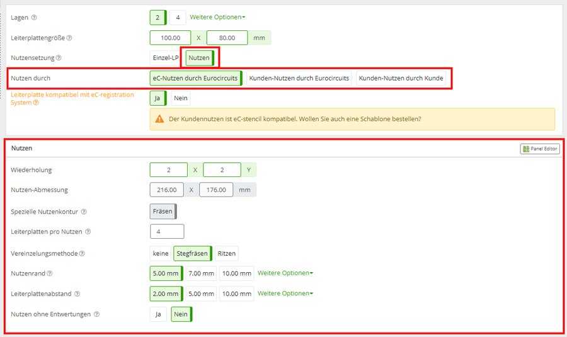Set Nutzen ohne Entwertungen to Nein
This screenshot has height=337, width=567.
(x=181, y=314)
